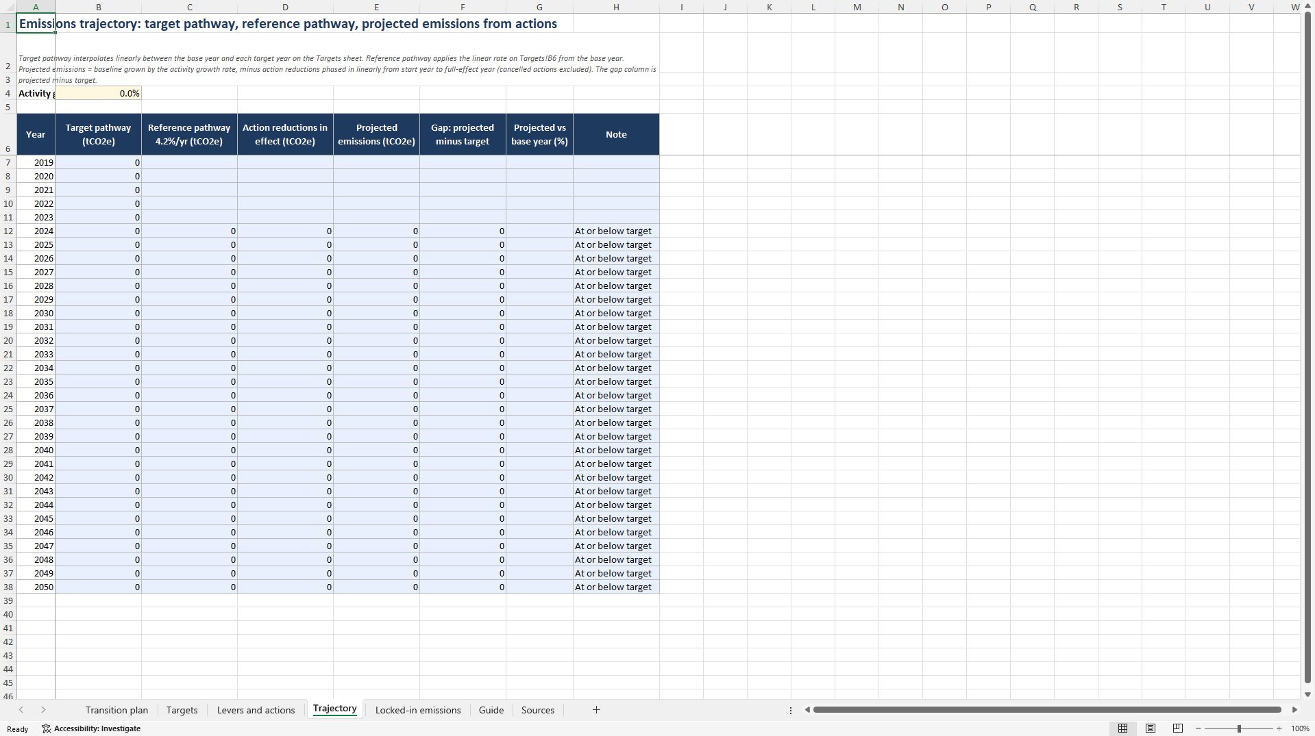
Task: Select row 6 header
Action: [8, 134]
